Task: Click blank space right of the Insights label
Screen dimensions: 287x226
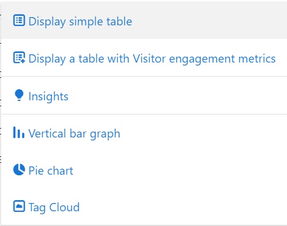Action: tap(177, 96)
